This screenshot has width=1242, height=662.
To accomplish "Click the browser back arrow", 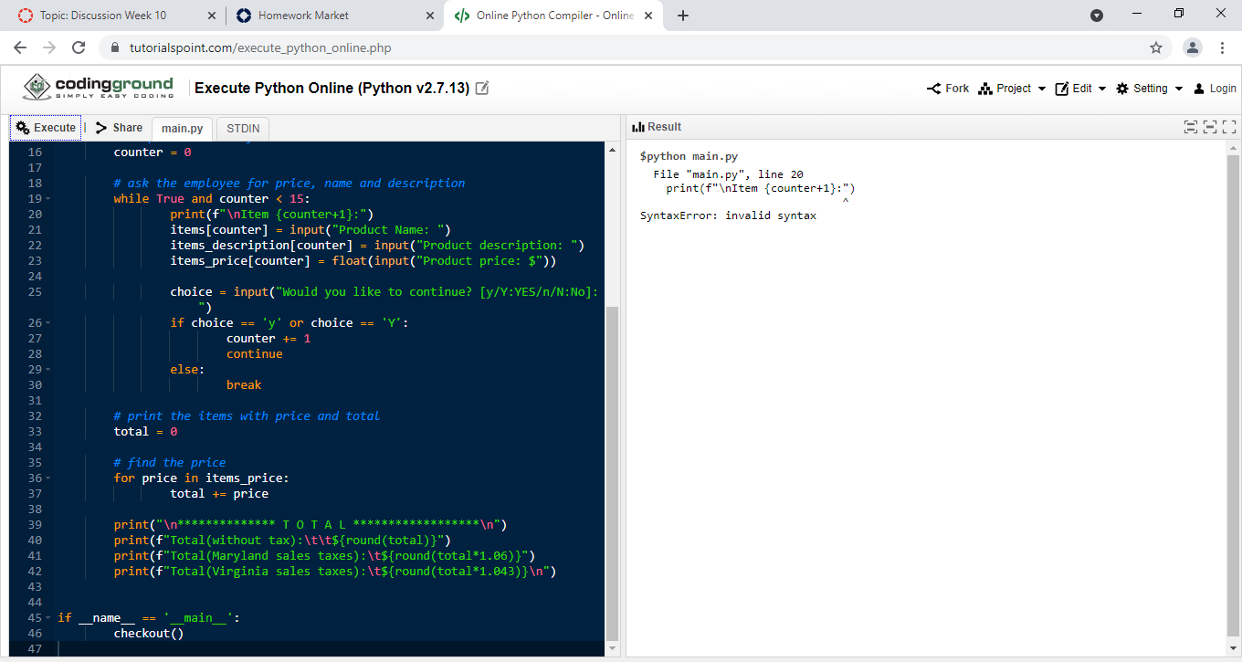I will pos(20,47).
